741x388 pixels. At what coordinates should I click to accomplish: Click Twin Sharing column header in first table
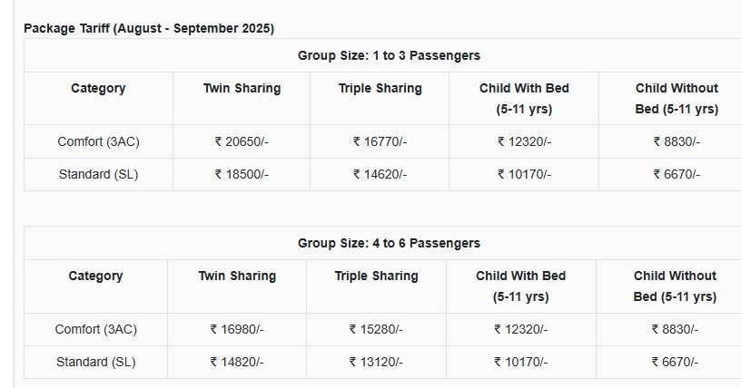click(x=242, y=88)
